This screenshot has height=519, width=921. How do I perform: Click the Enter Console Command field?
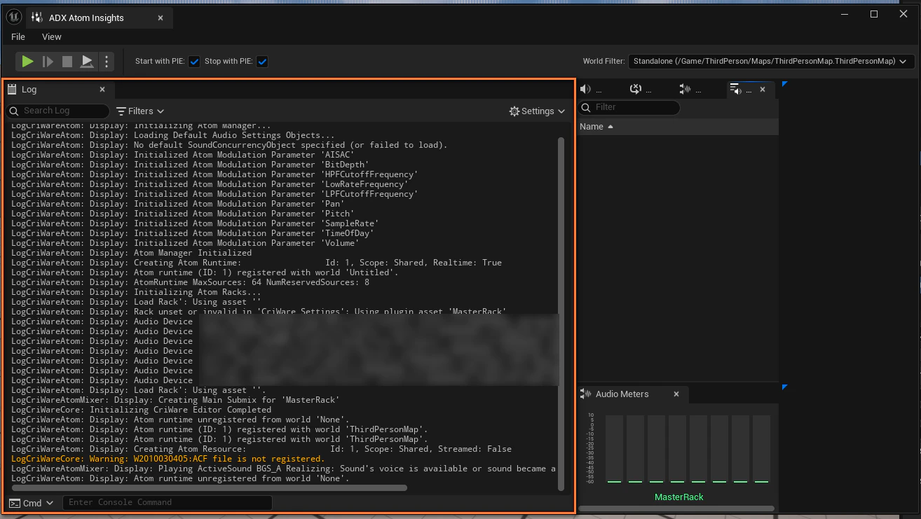pyautogui.click(x=167, y=502)
